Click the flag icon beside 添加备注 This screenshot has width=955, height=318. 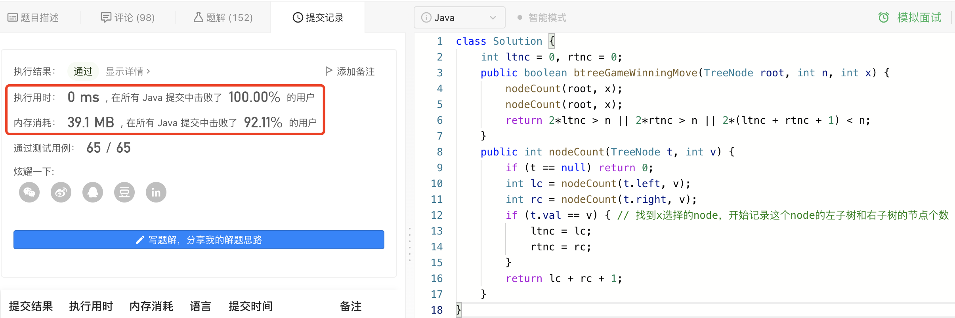329,71
